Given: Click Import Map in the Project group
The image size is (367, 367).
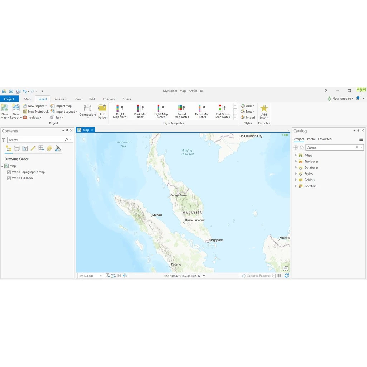Looking at the screenshot, I should (x=61, y=106).
